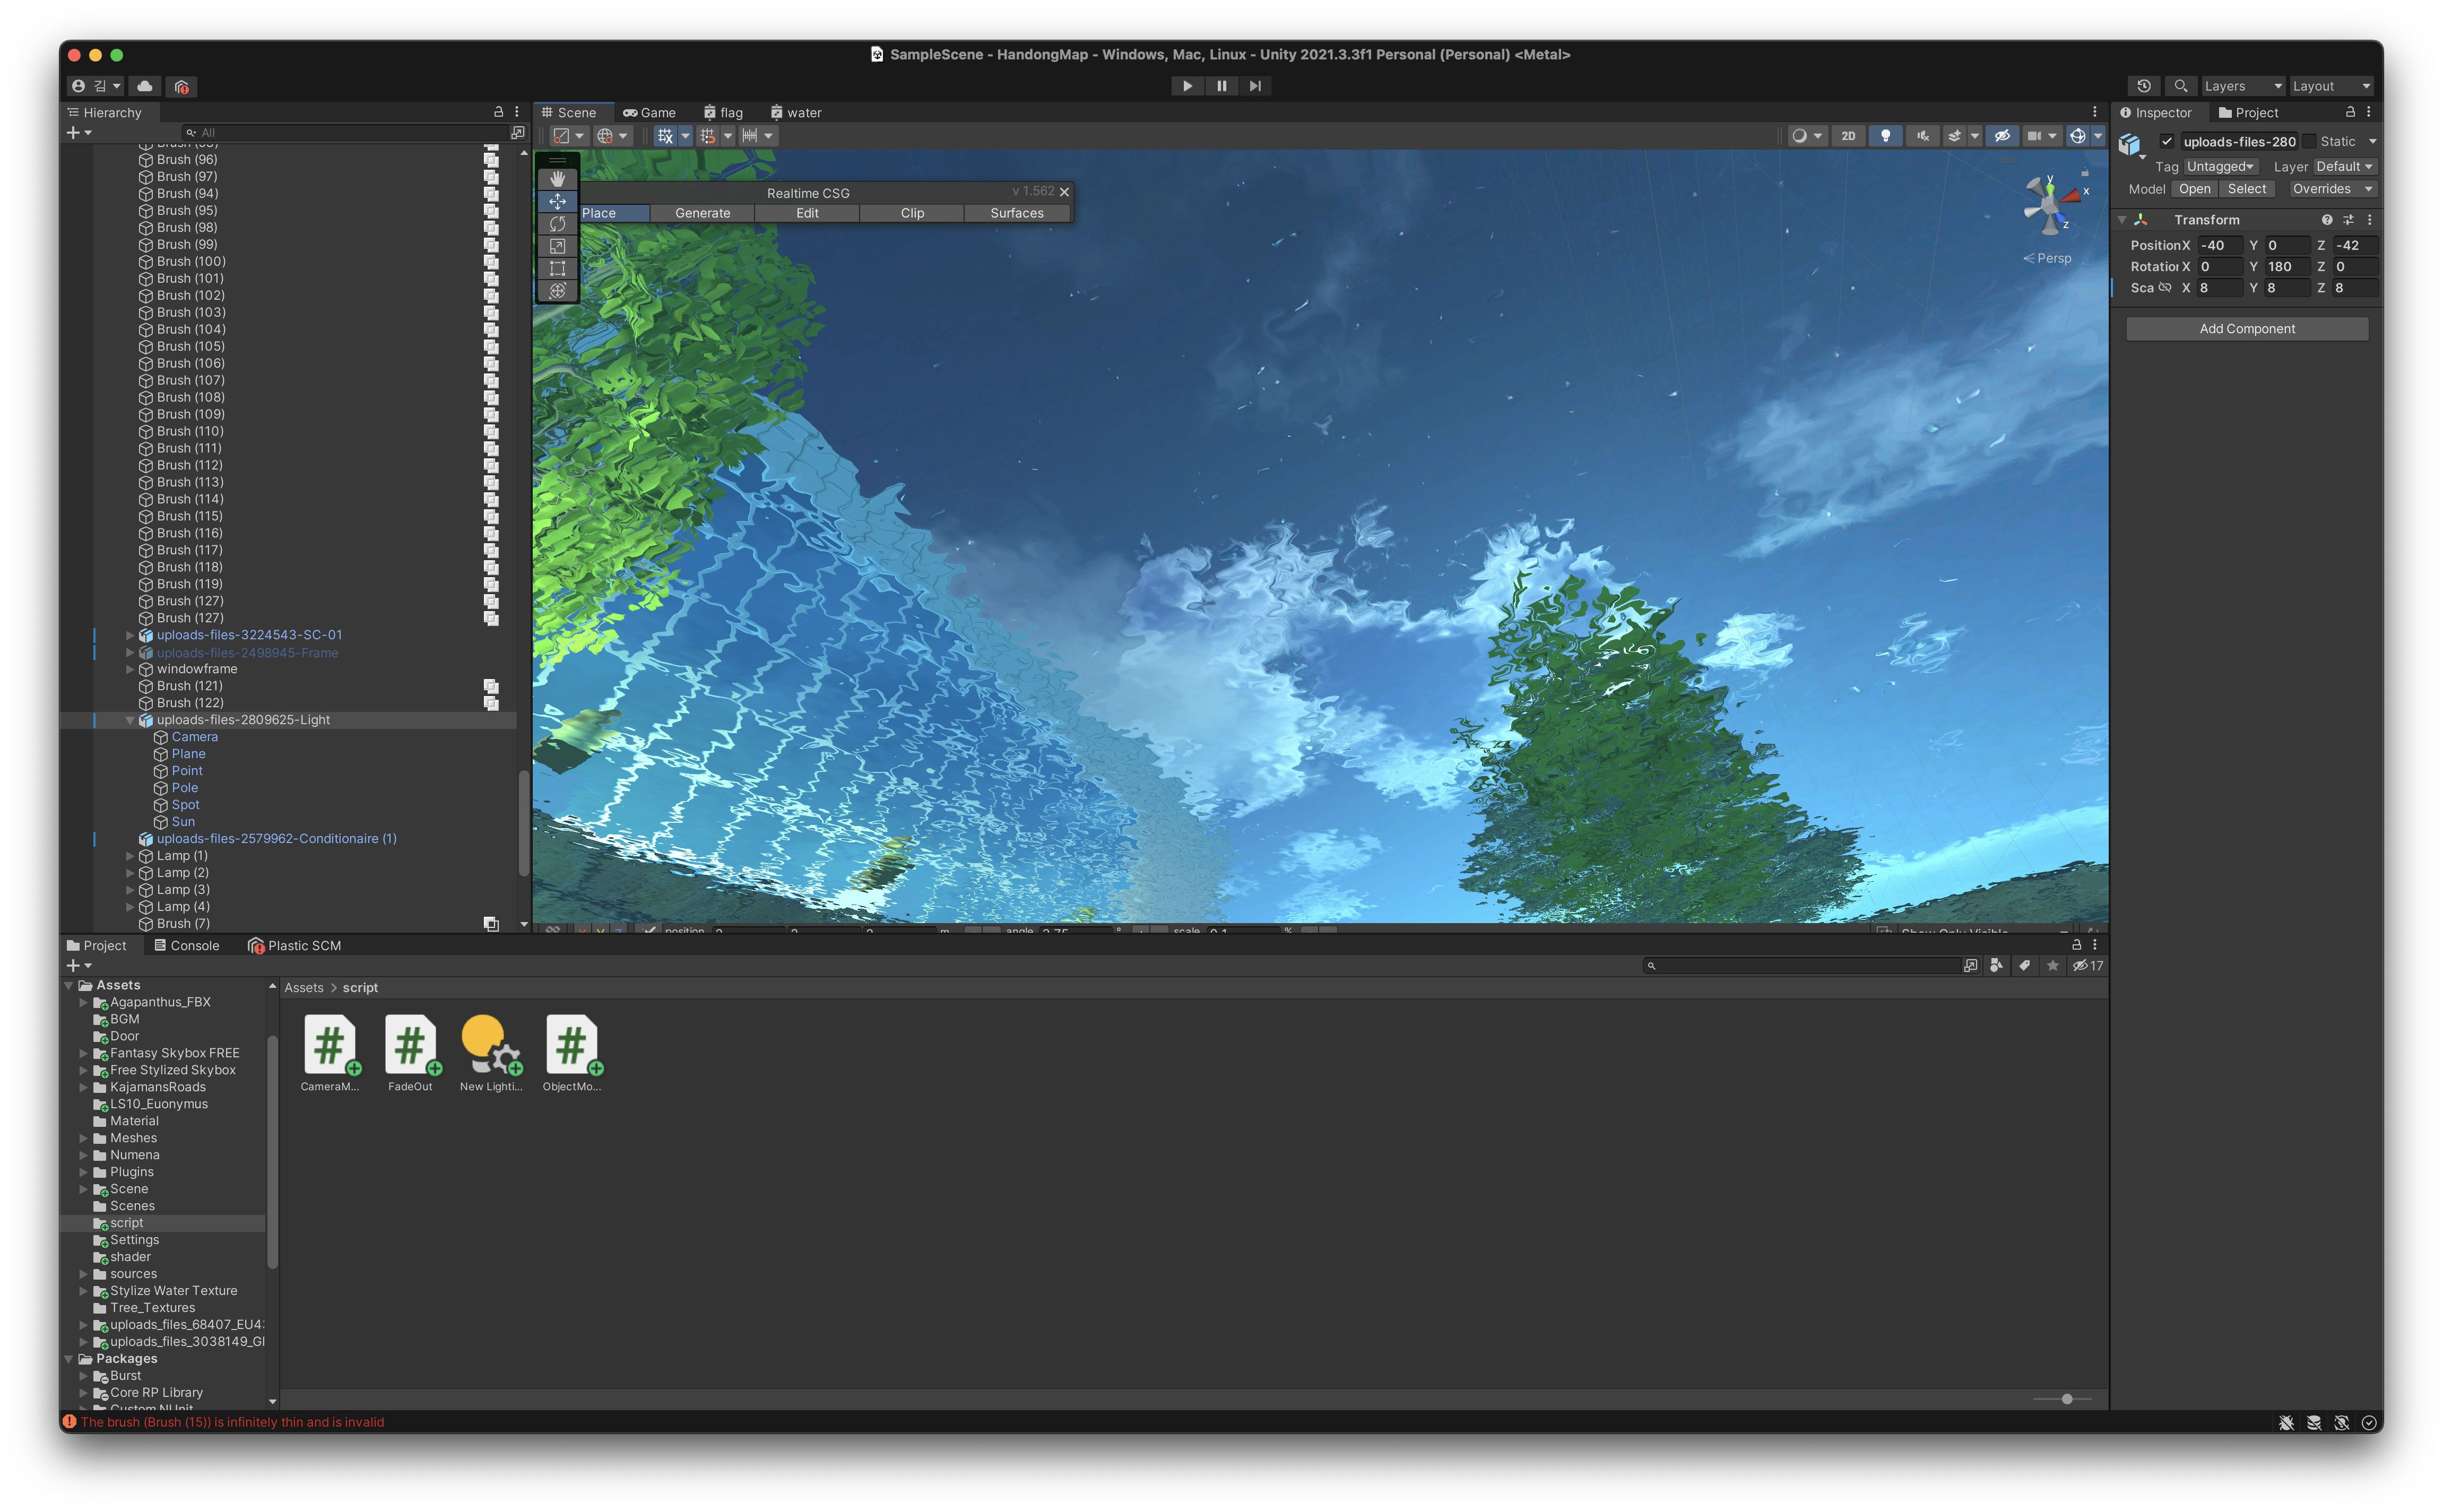Toggle scene lighting bulb icon
2443x1512 pixels.
tap(1885, 136)
